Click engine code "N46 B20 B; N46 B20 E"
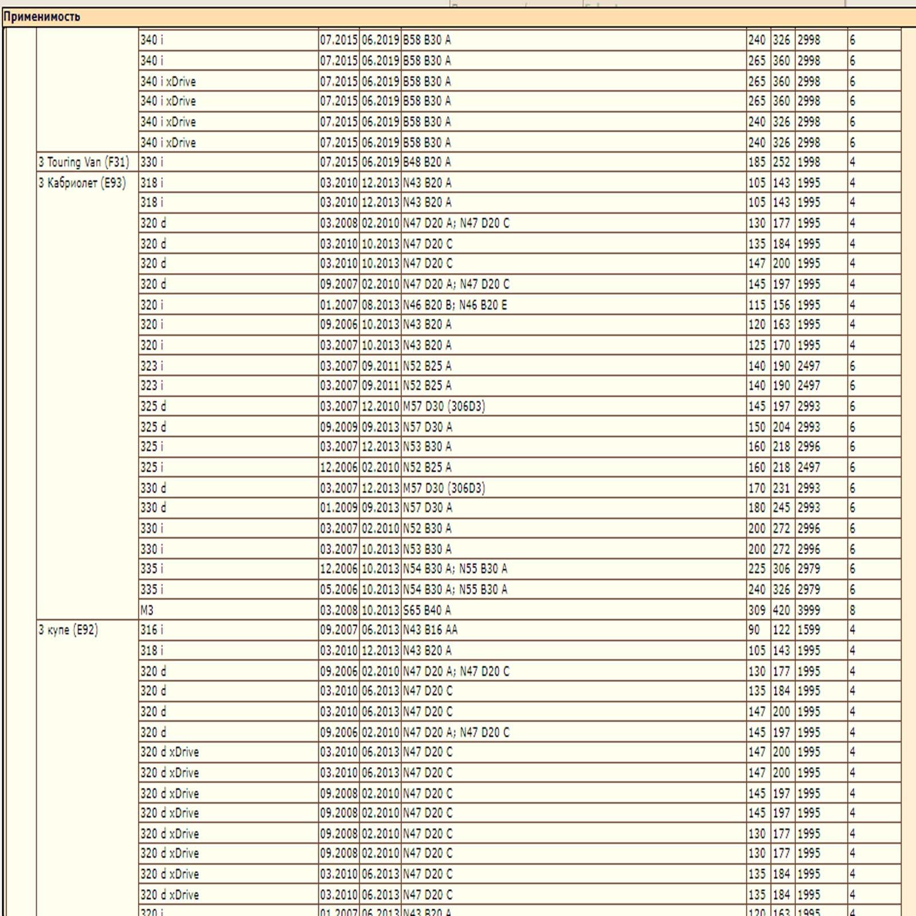Image resolution: width=916 pixels, height=916 pixels. pos(455,305)
